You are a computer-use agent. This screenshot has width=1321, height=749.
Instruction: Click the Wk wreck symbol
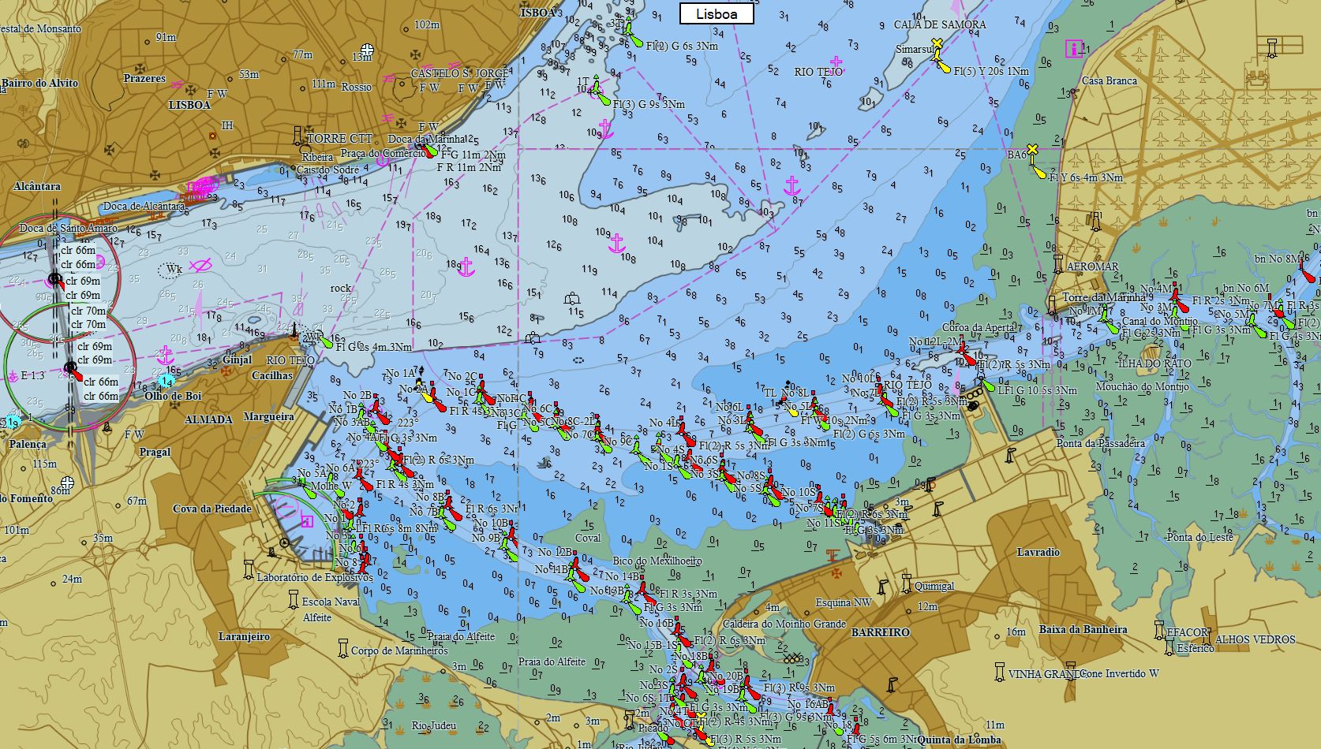[170, 270]
